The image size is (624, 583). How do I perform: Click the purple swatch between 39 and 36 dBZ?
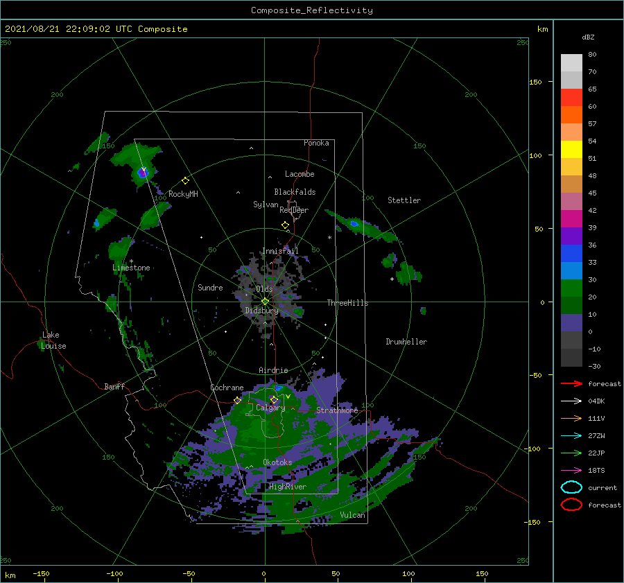tap(571, 236)
